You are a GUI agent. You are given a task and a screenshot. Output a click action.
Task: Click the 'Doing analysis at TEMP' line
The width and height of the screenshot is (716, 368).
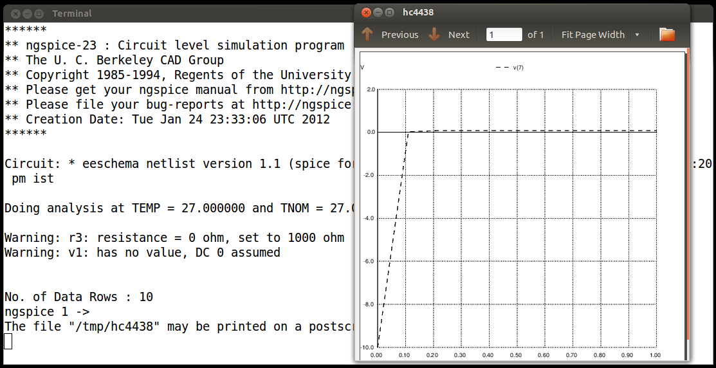[179, 208]
